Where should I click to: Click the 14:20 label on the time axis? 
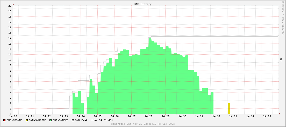coord(13,116)
